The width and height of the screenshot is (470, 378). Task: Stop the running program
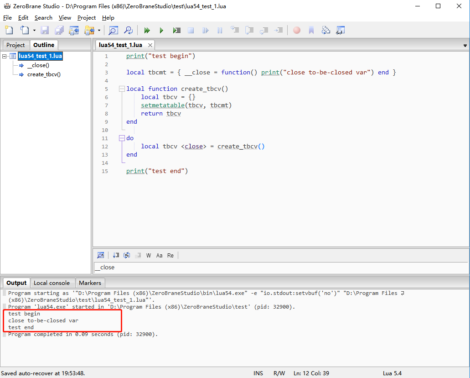(x=191, y=30)
